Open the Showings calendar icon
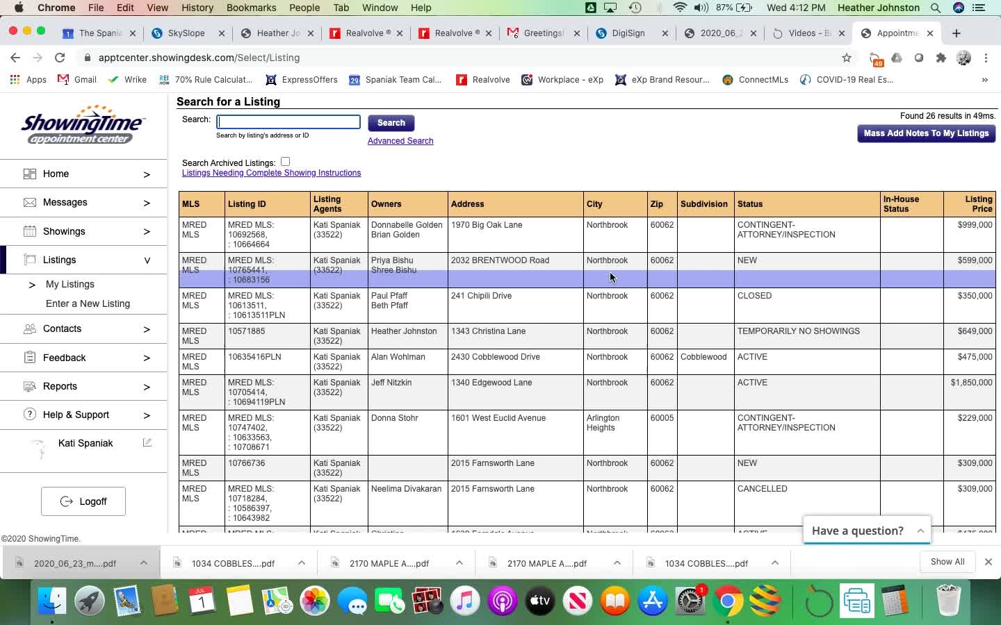The image size is (1001, 625). [x=30, y=231]
